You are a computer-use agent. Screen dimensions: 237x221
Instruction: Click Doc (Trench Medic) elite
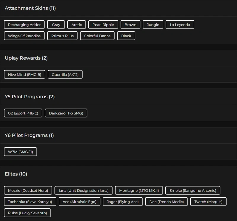coord(166,202)
